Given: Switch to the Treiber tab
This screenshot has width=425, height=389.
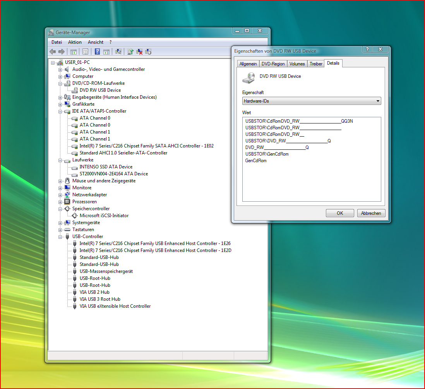Looking at the screenshot, I should [316, 64].
